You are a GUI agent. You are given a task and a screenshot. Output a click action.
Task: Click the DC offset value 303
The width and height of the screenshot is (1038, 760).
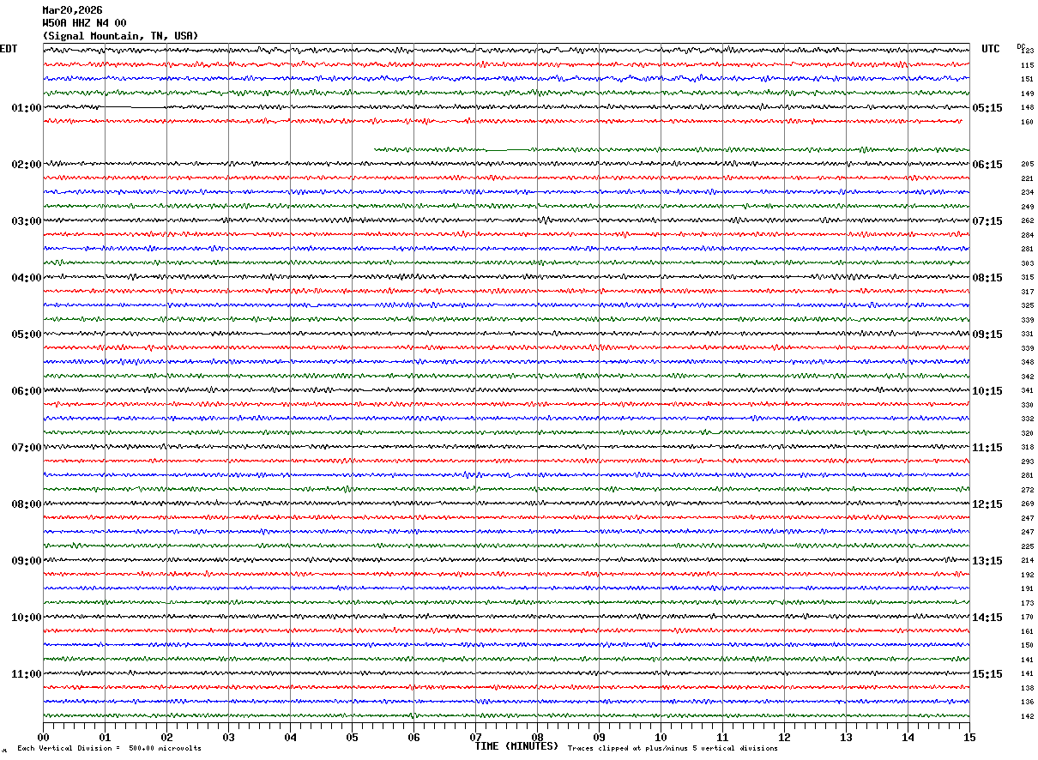tap(1027, 263)
